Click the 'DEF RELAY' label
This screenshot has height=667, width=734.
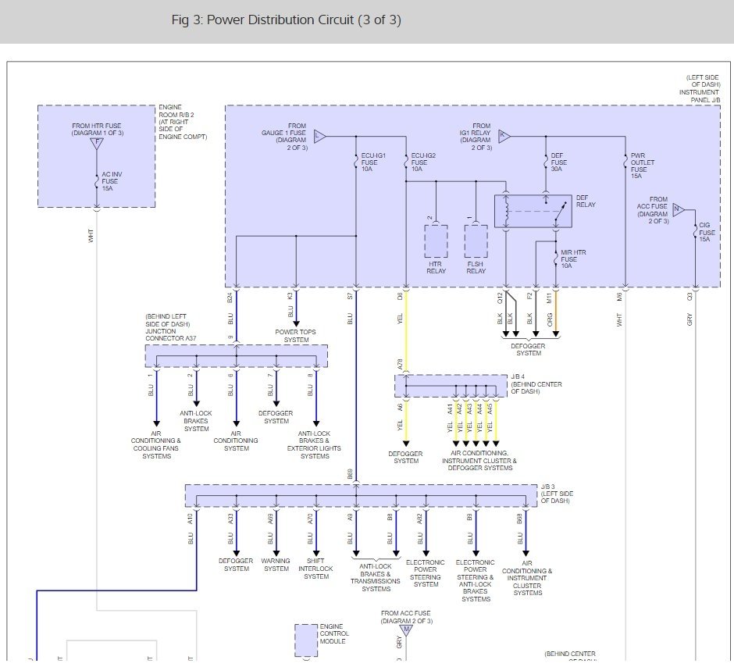pyautogui.click(x=586, y=202)
